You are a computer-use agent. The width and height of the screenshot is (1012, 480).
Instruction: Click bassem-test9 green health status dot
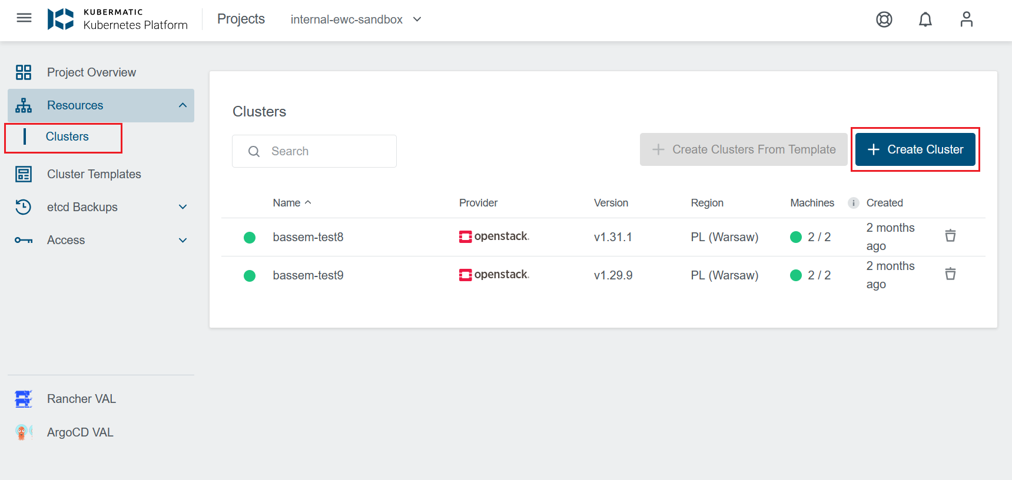[x=250, y=275]
